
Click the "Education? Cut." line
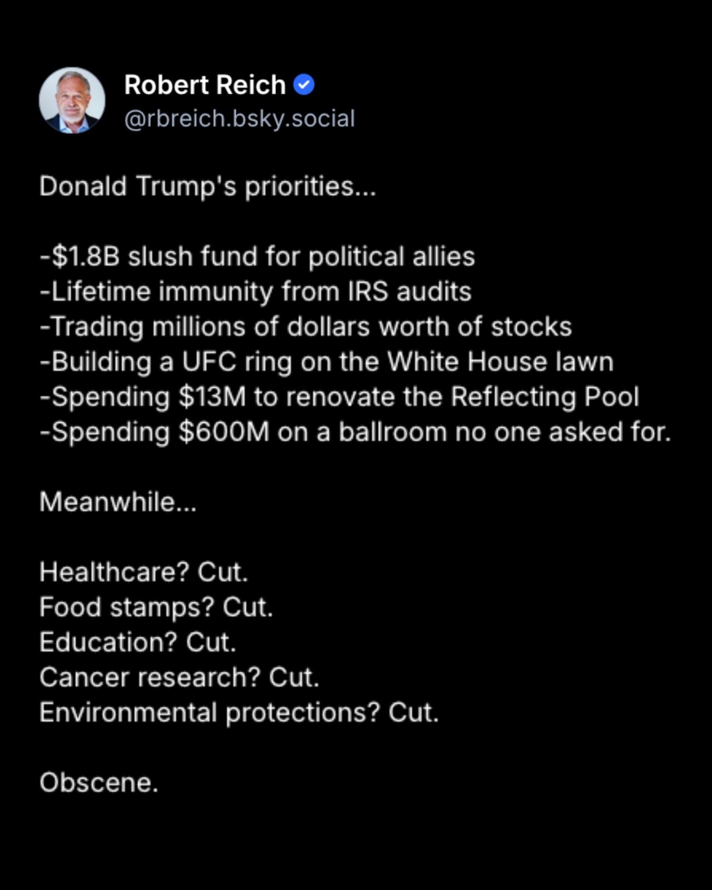click(x=138, y=642)
